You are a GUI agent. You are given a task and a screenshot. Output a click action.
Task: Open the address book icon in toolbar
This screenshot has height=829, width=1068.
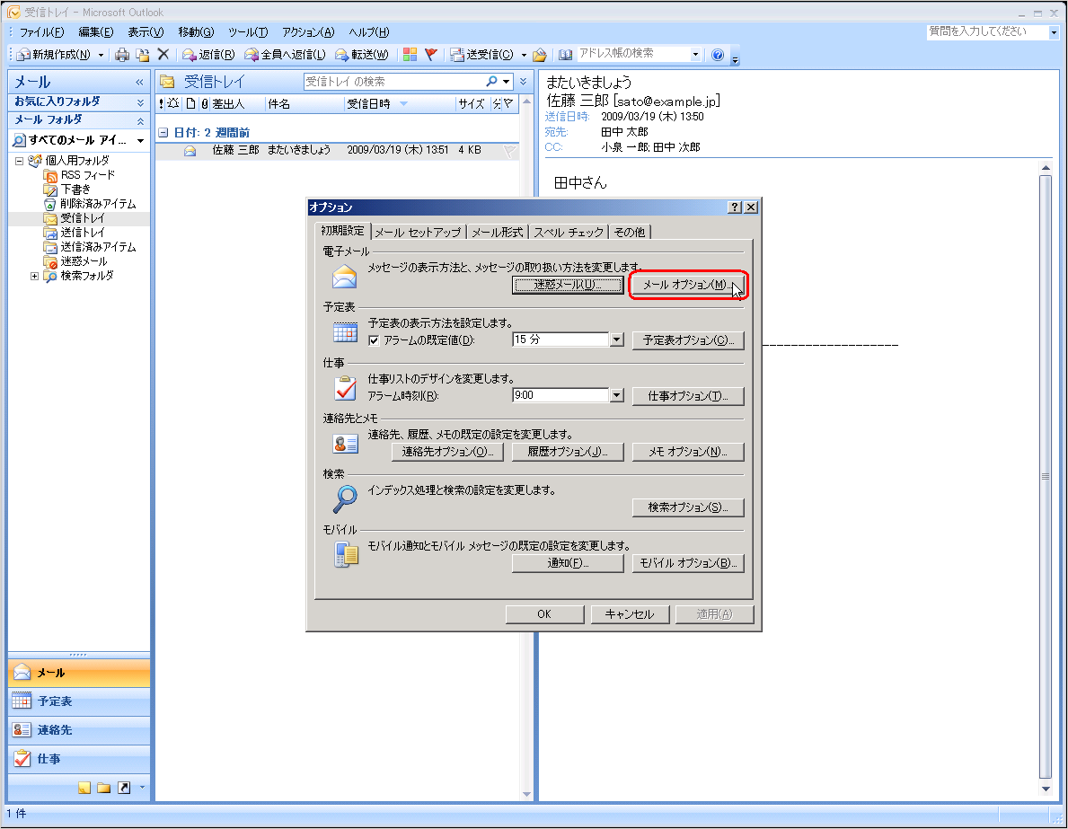click(x=565, y=55)
